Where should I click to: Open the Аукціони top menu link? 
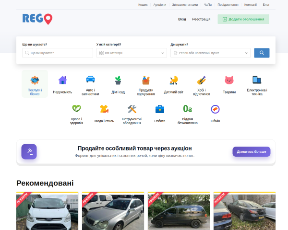[x=160, y=5]
